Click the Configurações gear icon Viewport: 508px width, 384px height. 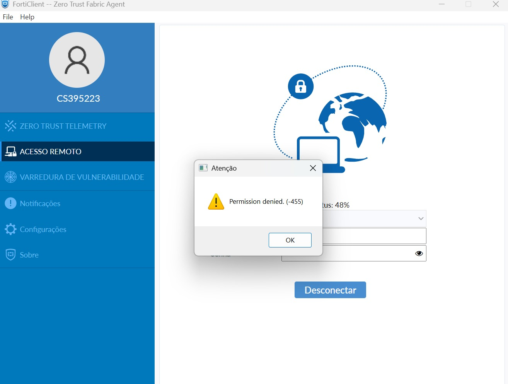tap(10, 229)
